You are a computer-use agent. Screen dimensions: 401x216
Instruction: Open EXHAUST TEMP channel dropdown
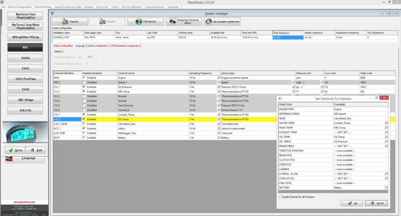click(386, 132)
